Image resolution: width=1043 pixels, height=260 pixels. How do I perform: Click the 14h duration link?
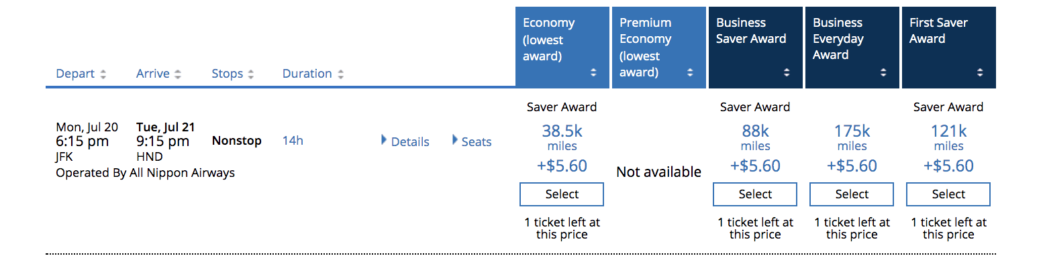[x=293, y=141]
